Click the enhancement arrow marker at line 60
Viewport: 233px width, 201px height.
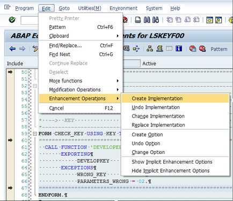(x=10, y=140)
